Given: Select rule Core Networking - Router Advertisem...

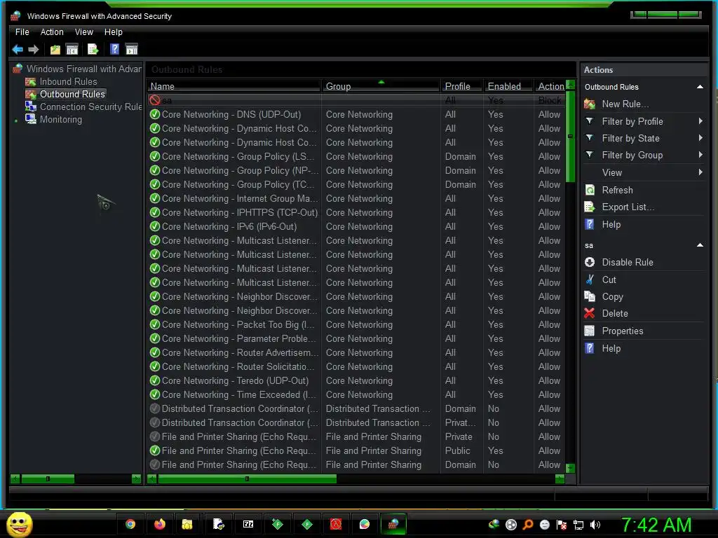Looking at the screenshot, I should pos(240,353).
